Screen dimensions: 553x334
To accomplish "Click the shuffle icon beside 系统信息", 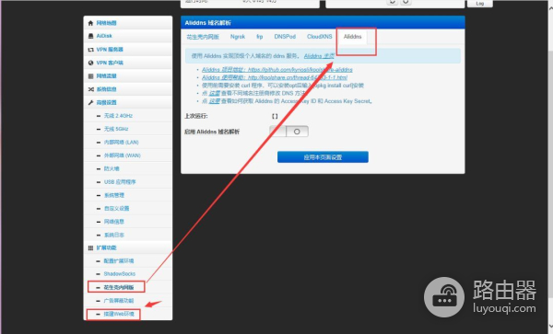I will coord(90,89).
